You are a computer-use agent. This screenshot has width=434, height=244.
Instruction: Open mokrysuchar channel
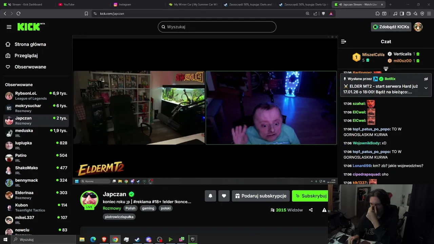(36, 108)
